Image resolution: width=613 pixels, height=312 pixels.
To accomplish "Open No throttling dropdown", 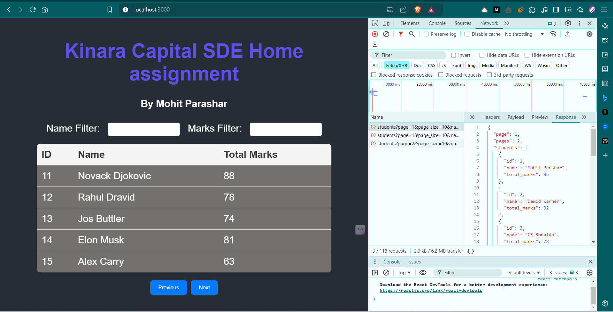I will 524,34.
